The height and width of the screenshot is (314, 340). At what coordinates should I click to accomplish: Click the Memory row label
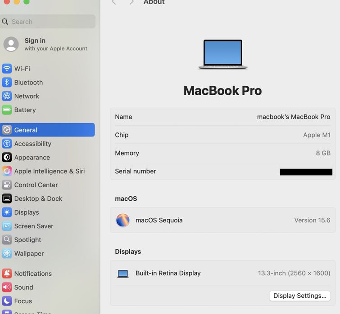tap(127, 153)
